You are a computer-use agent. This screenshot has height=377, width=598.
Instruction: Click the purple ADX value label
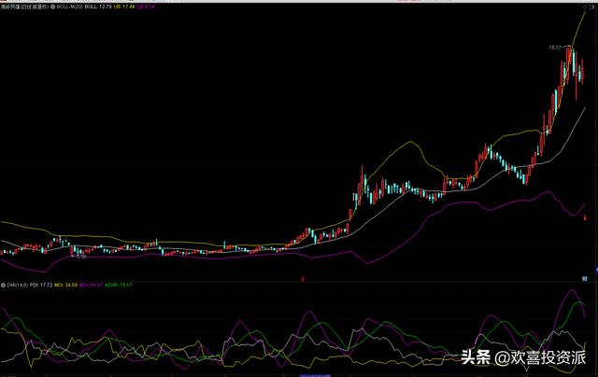coord(91,285)
